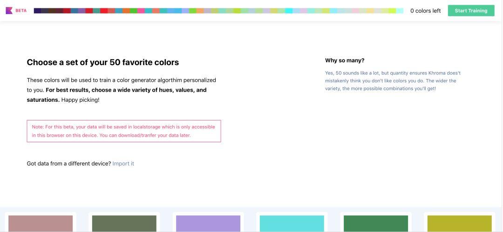The width and height of the screenshot is (503, 232).
Task: Click the 'Choose a set of your 50 favorite colors' heading
Action: 102,62
